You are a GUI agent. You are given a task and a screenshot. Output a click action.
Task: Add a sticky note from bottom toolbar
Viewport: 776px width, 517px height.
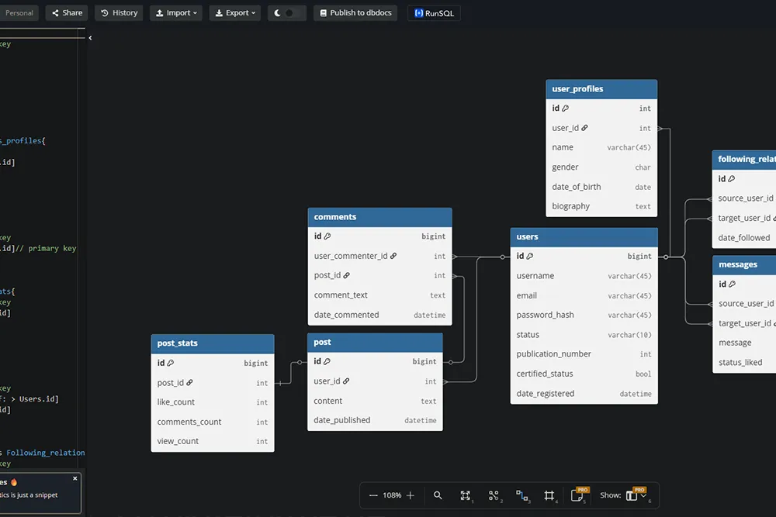[x=578, y=495]
